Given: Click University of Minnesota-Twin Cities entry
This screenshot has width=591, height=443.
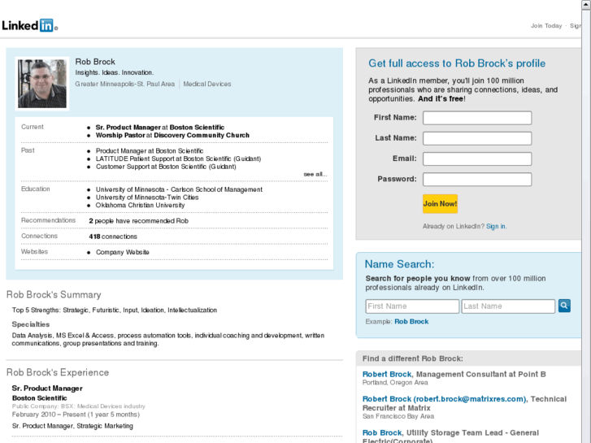Looking at the screenshot, I should click(x=147, y=198).
